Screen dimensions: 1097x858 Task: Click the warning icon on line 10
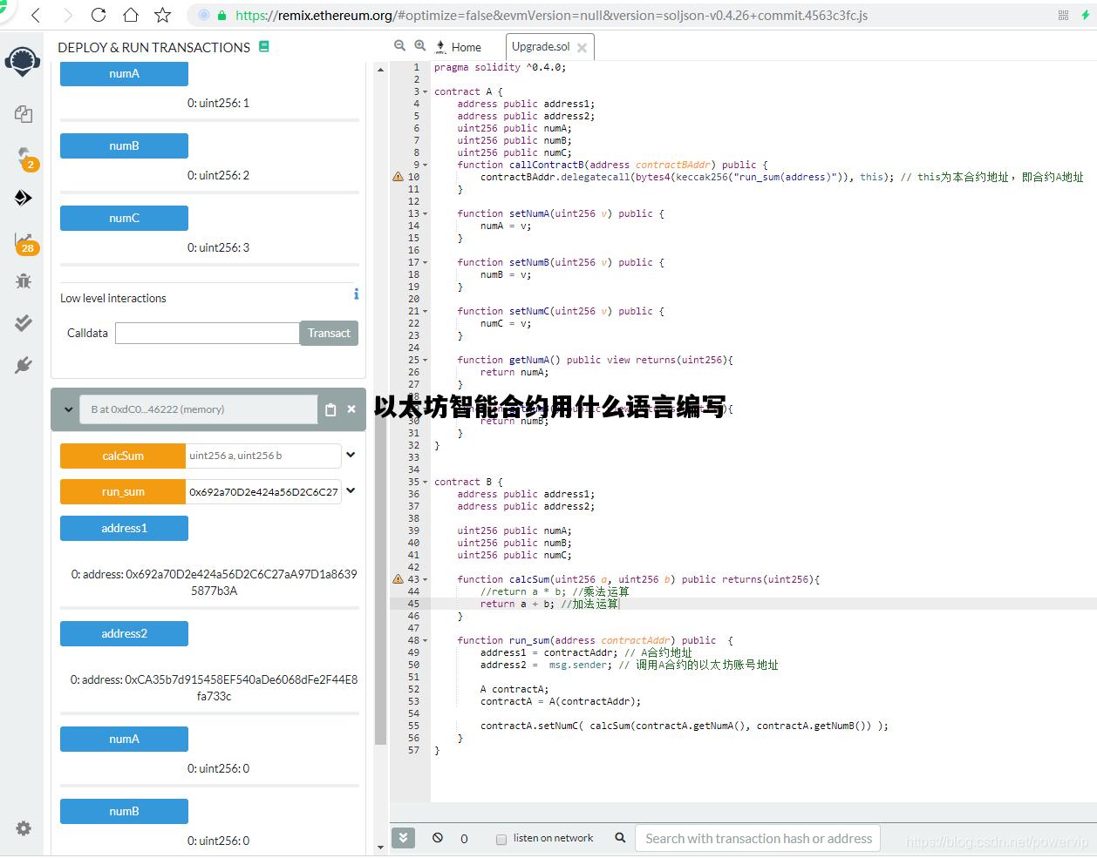[x=398, y=177]
